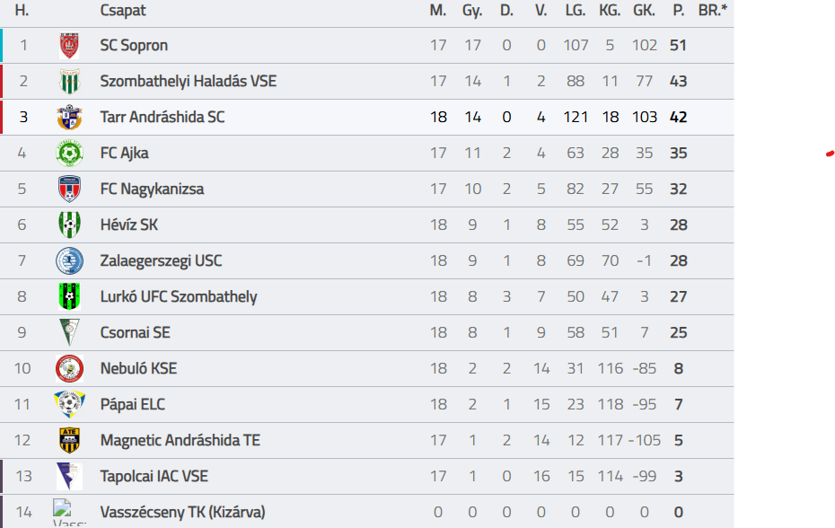Click the Csornai SE pennant crest
The image size is (835, 528).
point(69,332)
